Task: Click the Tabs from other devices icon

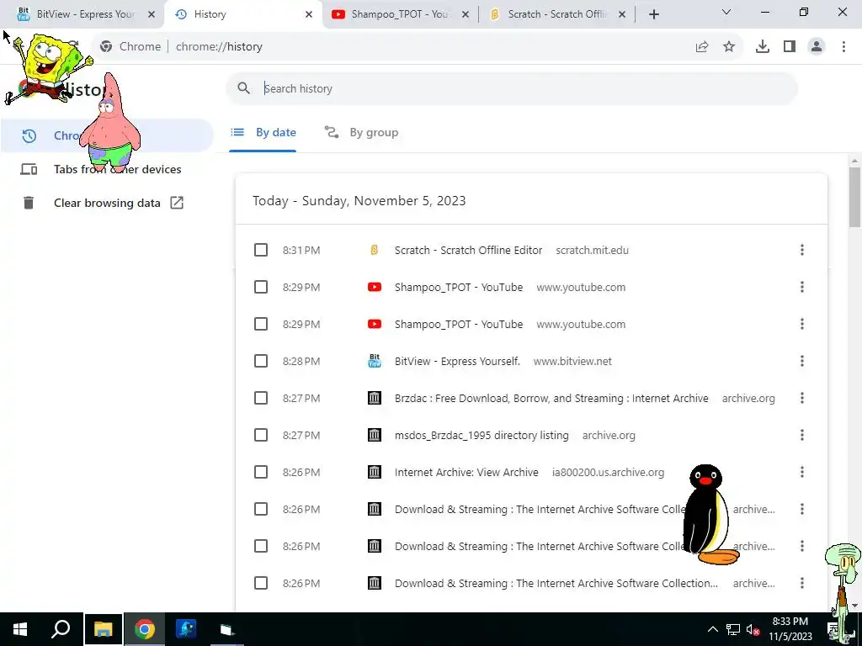Action: [x=29, y=169]
